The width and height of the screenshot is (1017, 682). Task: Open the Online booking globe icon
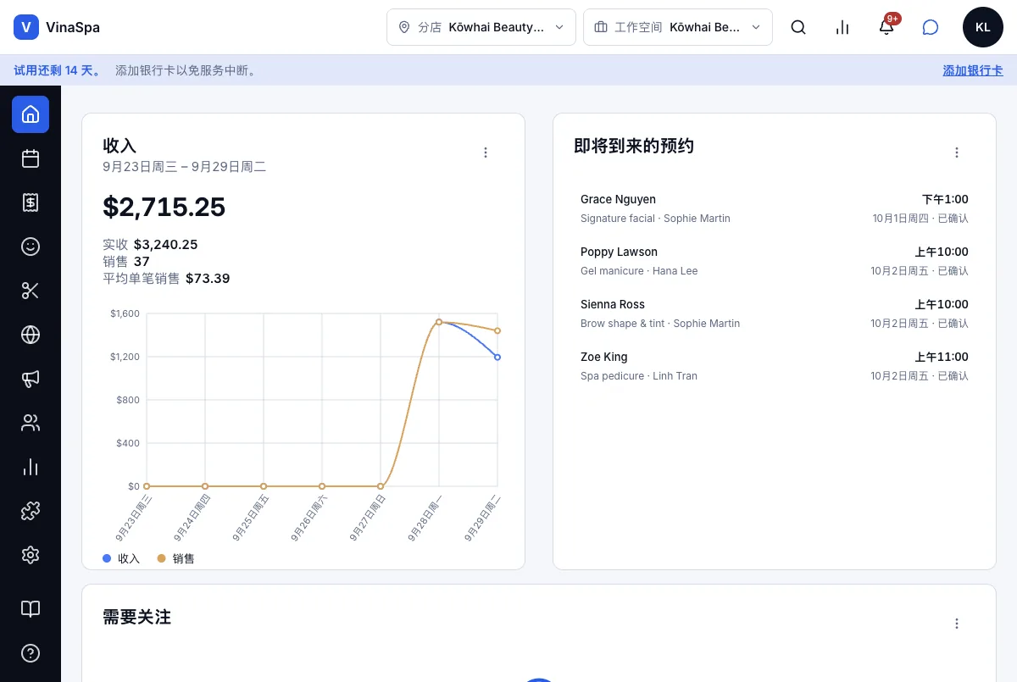pyautogui.click(x=31, y=335)
